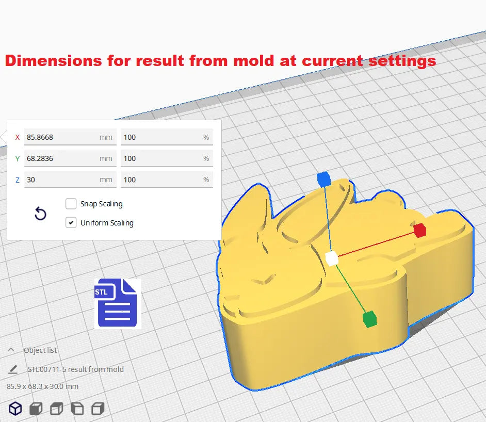Enable the Snap Scaling checkbox
The width and height of the screenshot is (486, 422).
click(71, 204)
